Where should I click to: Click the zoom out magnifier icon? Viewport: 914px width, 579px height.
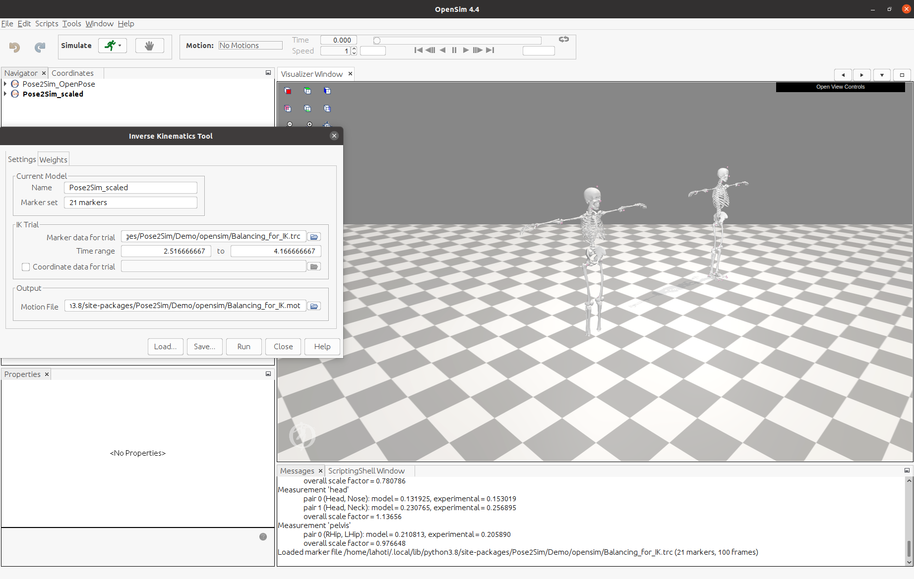(x=290, y=124)
